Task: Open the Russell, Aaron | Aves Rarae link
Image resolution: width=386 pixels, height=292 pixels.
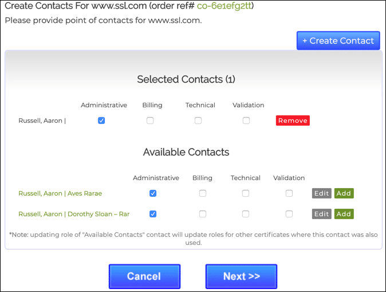Action: (x=60, y=193)
